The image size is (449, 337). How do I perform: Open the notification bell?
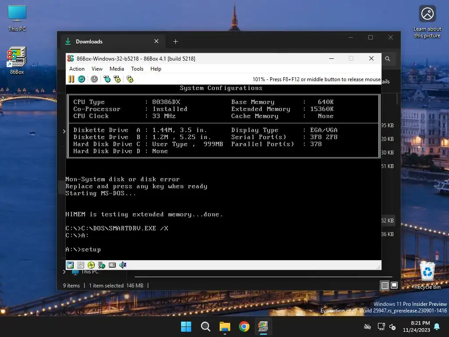tap(437, 326)
